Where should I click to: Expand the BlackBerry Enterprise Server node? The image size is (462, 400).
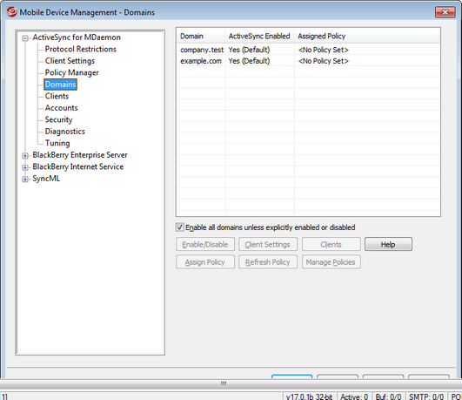click(x=25, y=156)
